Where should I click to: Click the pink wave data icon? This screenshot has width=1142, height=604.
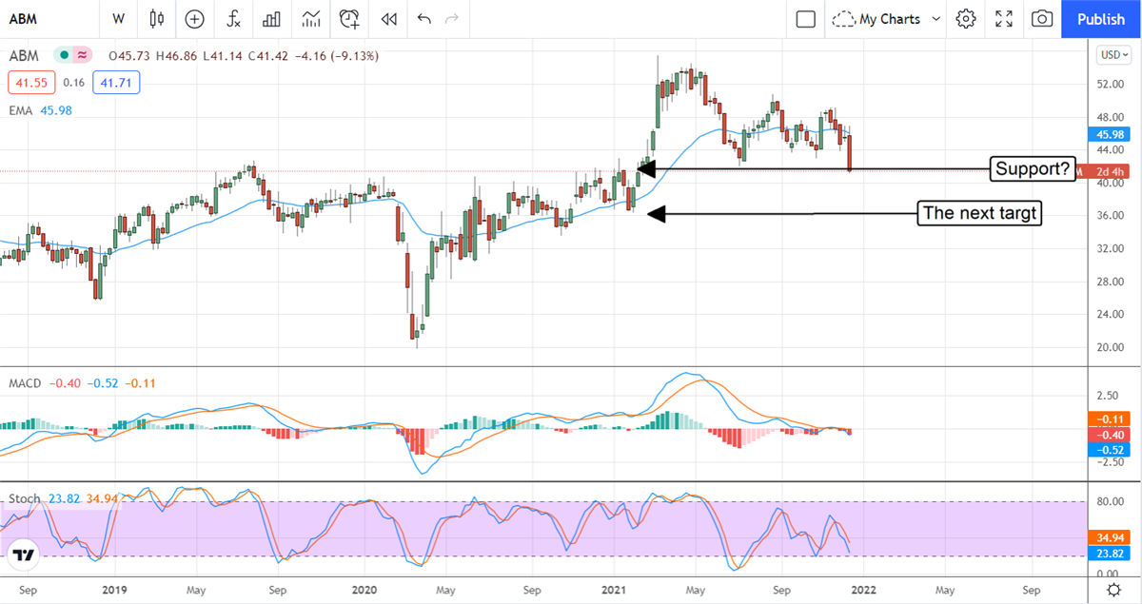coord(83,56)
